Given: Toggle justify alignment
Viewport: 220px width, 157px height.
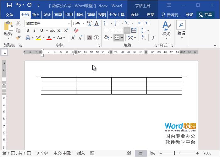Looking at the screenshot, I should click(127, 30).
